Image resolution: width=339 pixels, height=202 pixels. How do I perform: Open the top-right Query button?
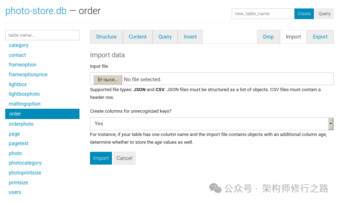point(324,14)
